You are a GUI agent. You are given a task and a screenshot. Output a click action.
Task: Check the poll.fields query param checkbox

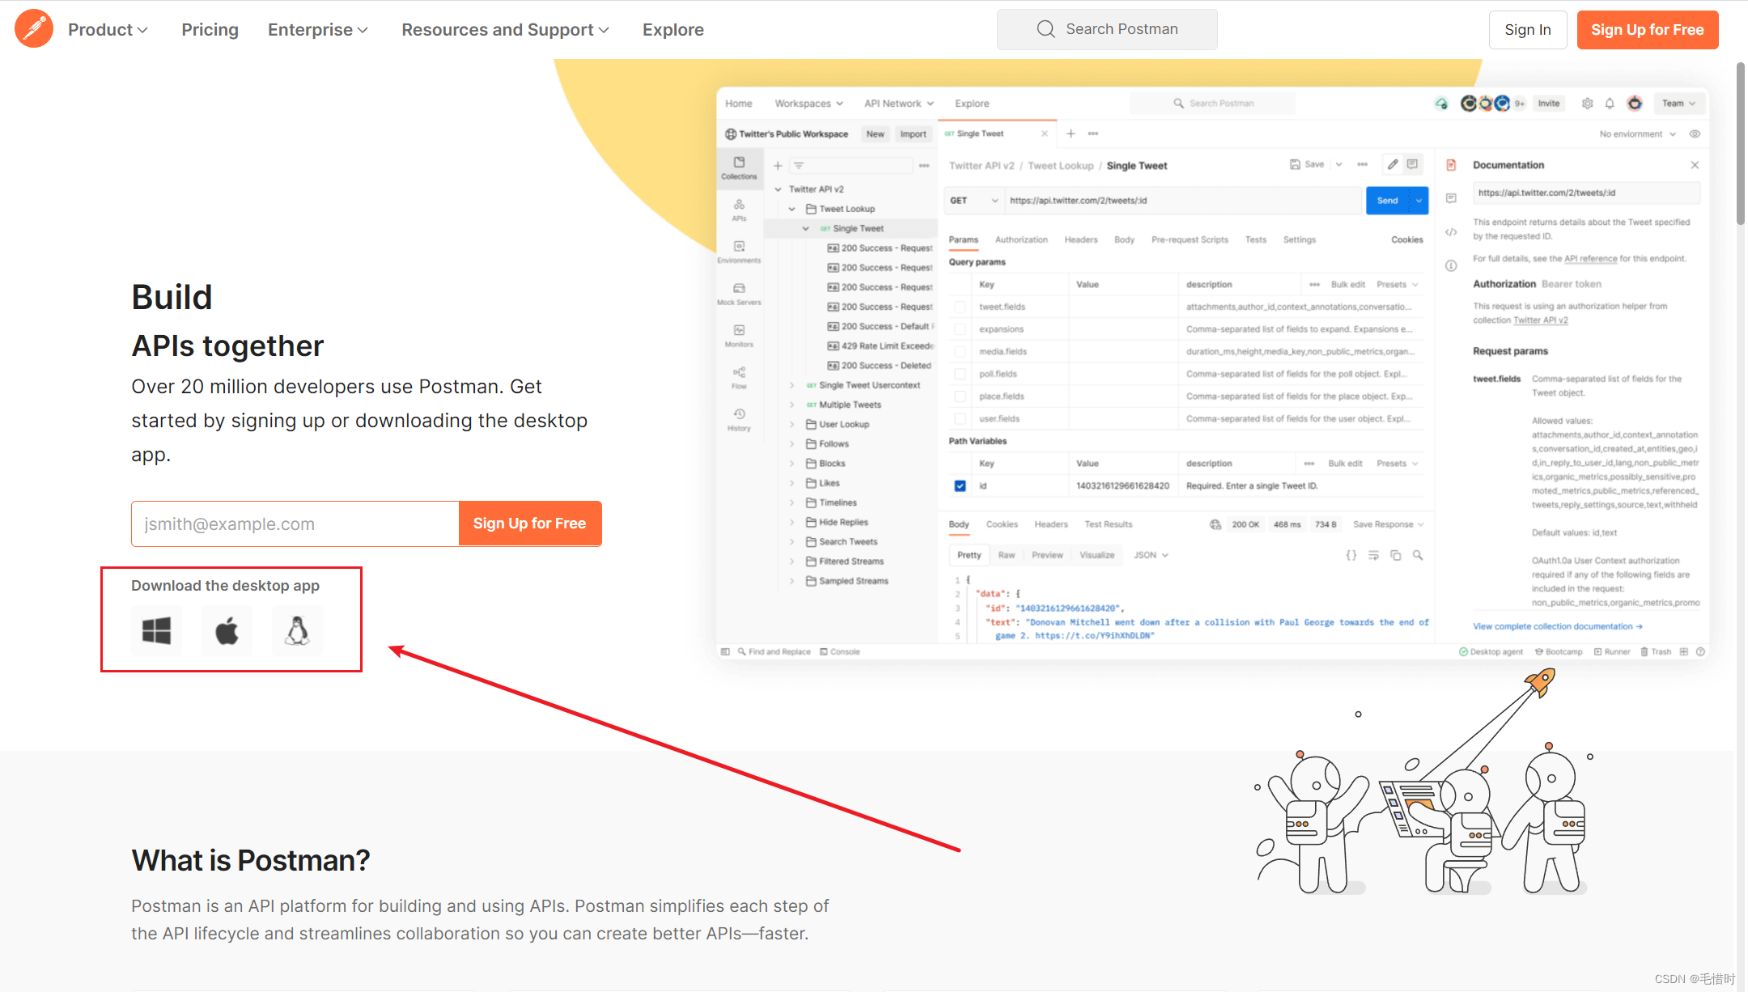click(x=960, y=374)
